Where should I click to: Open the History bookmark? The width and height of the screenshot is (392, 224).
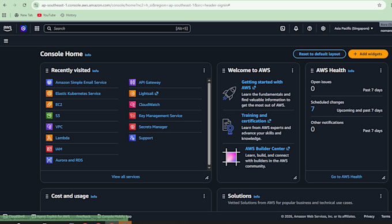click(68, 15)
